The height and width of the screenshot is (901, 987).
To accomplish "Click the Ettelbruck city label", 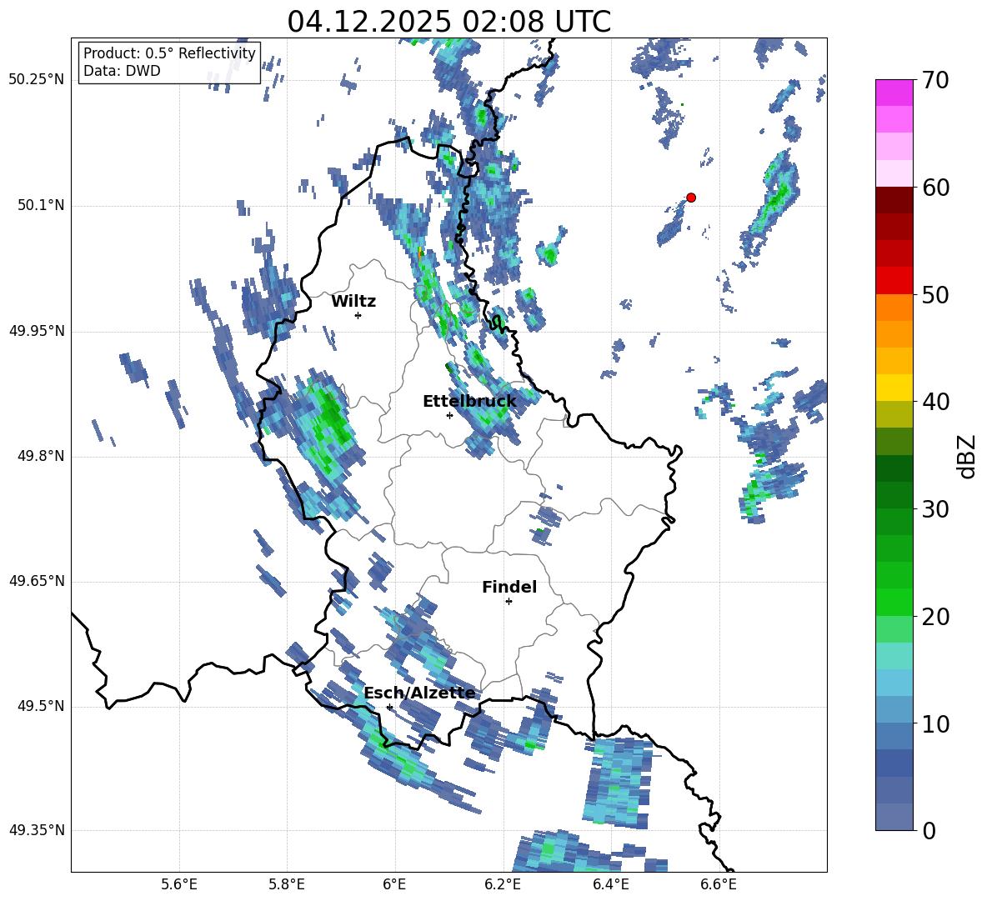I will pyautogui.click(x=469, y=402).
